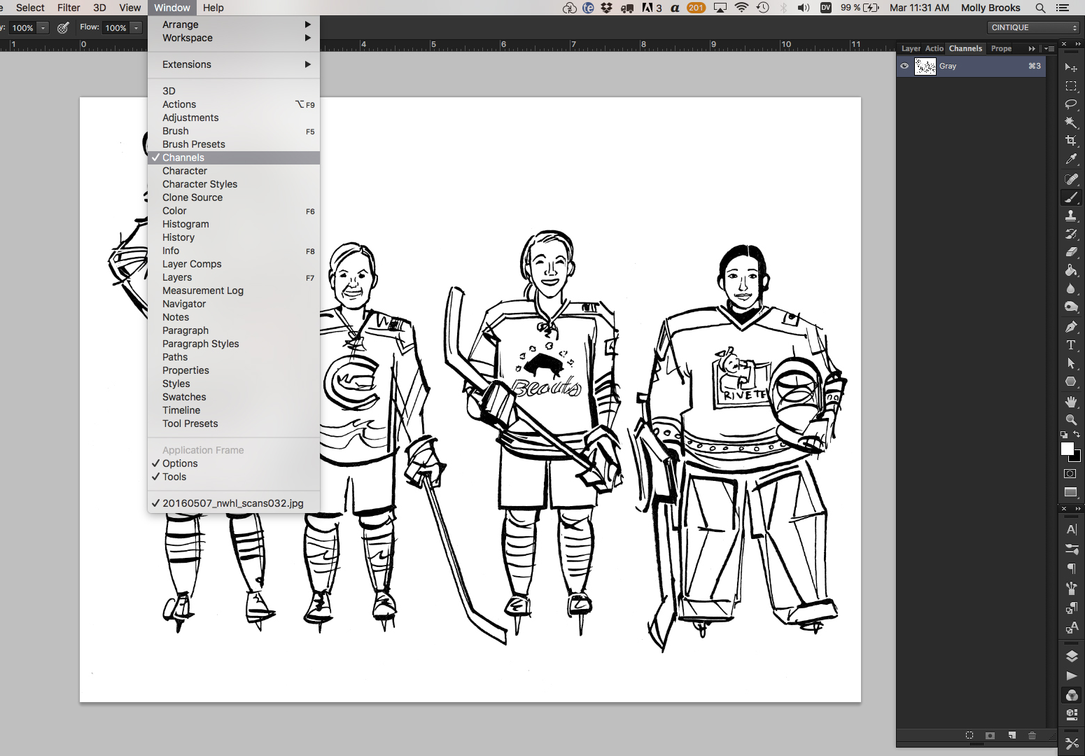
Task: Select the Lasso tool
Action: click(1071, 104)
